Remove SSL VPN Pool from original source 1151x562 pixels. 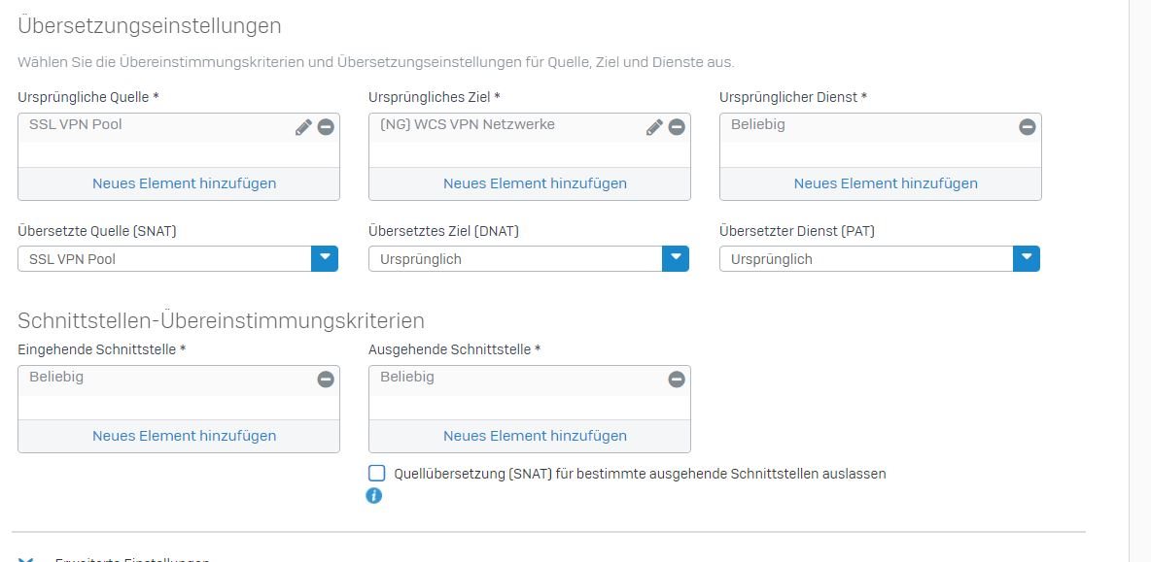pyautogui.click(x=326, y=127)
